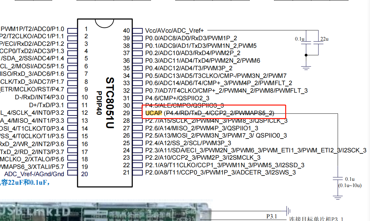Click left pin label ending XTALI/P5.7

(x=32, y=167)
